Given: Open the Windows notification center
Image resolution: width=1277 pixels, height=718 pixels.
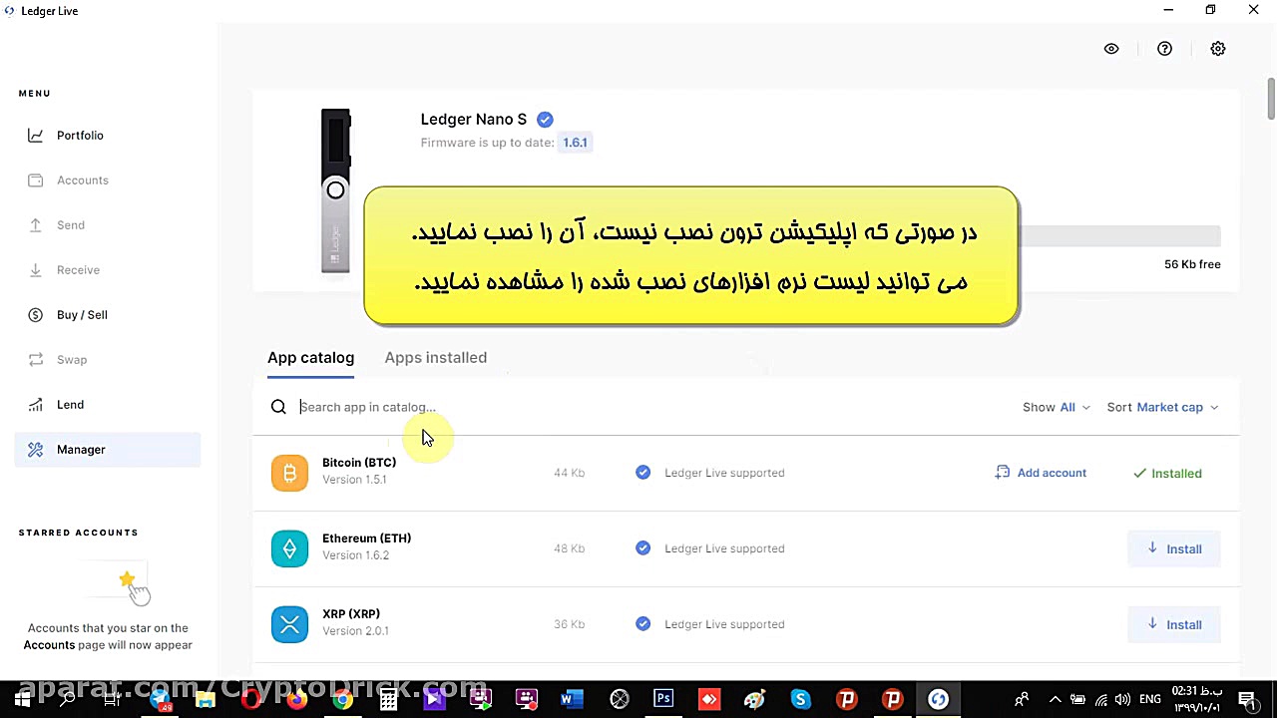Looking at the screenshot, I should 1245,700.
